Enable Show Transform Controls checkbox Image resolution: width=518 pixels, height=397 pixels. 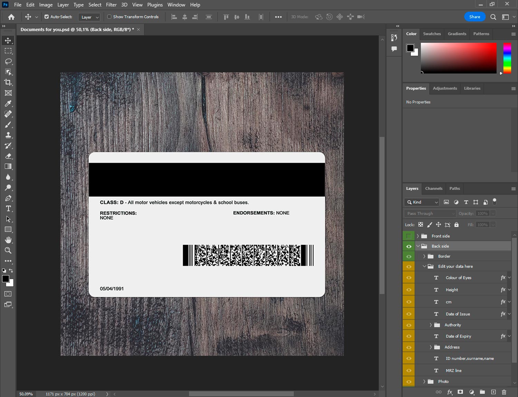(109, 17)
